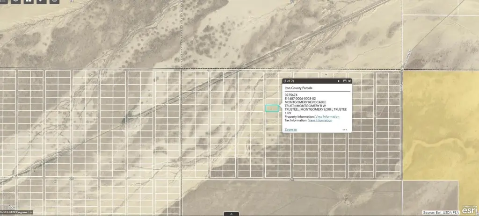Viewport: 479px width, 216px height.
Task: Open the Print widget
Action: click(54, 0)
